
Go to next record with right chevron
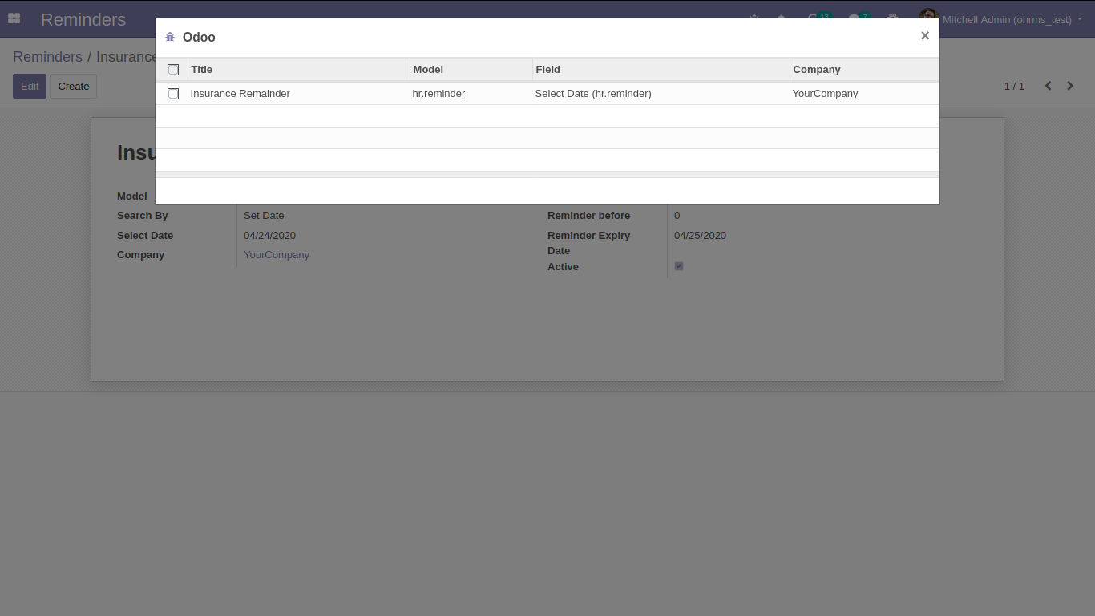point(1070,86)
